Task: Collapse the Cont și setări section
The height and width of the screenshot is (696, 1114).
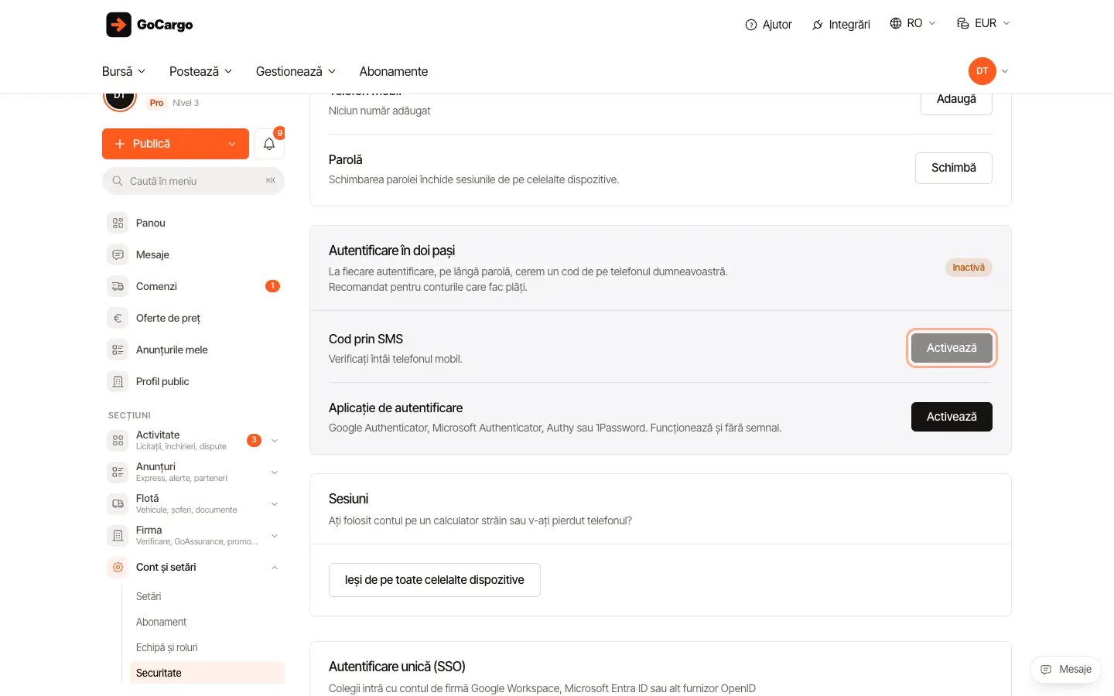Action: pos(274,568)
